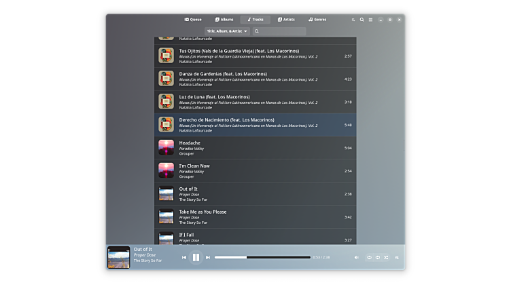Minimize the music player window

point(381,20)
